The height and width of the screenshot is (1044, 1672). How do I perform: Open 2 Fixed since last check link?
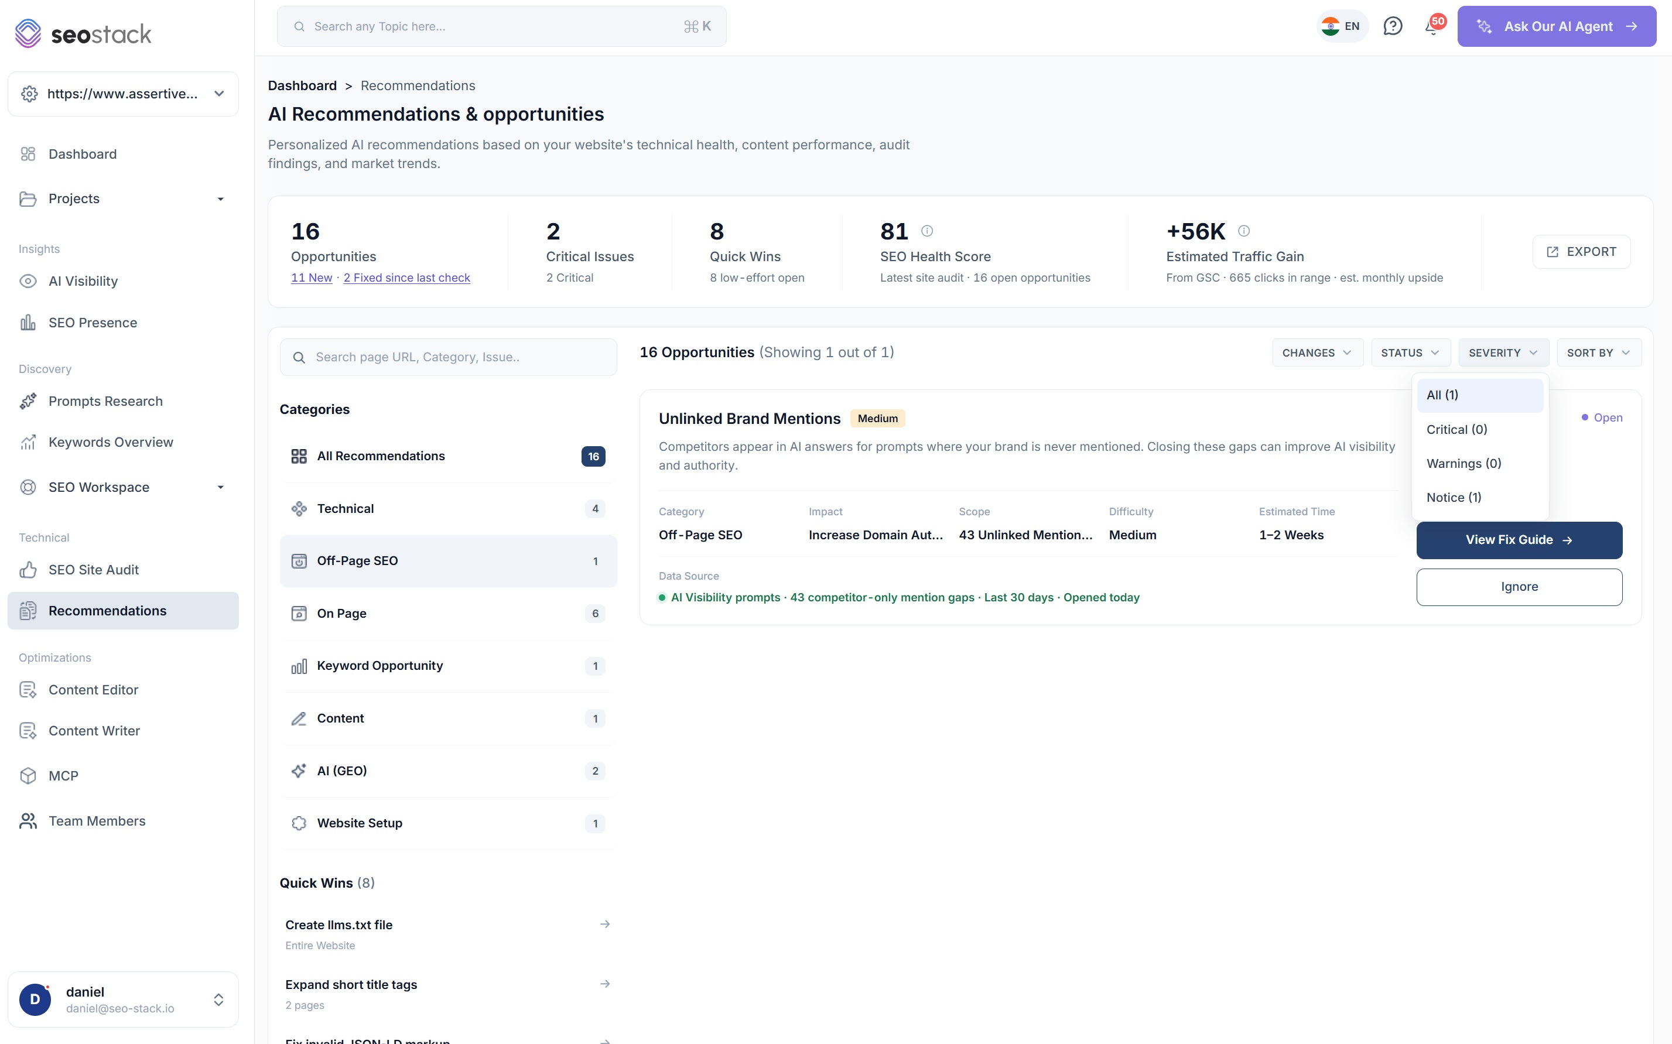407,278
